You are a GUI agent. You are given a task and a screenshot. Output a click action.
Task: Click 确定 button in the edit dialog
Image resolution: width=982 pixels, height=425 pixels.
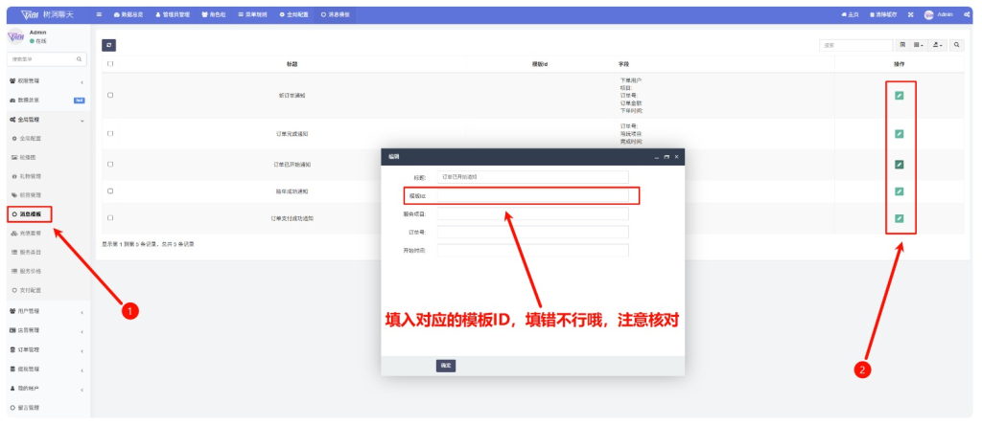[x=445, y=366]
